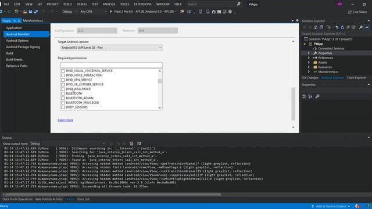Viewport: 372px width, 209px height.
Task: Expand the References node
Action: [x=309, y=58]
